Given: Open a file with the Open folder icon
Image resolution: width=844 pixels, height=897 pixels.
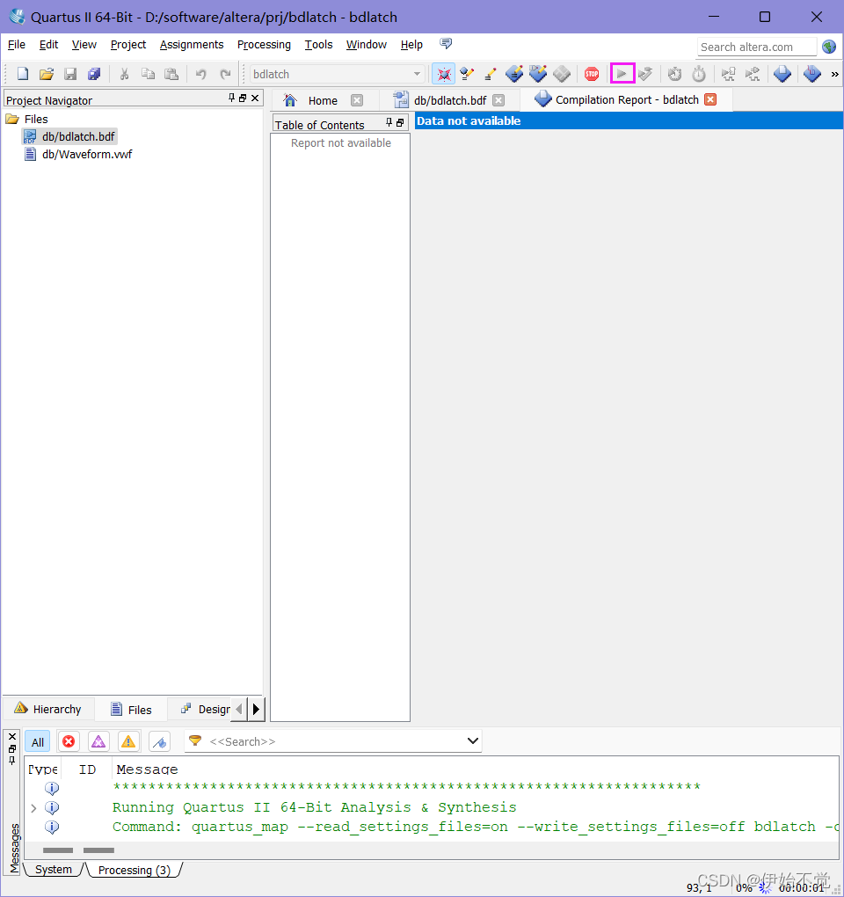Looking at the screenshot, I should [47, 74].
